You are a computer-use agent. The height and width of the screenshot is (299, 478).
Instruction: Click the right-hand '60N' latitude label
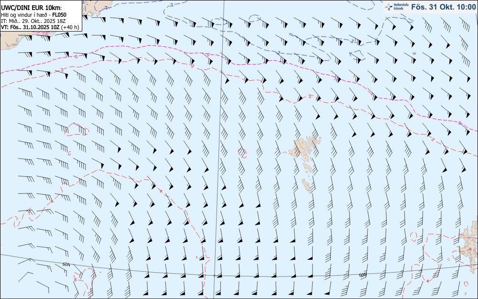(362, 275)
